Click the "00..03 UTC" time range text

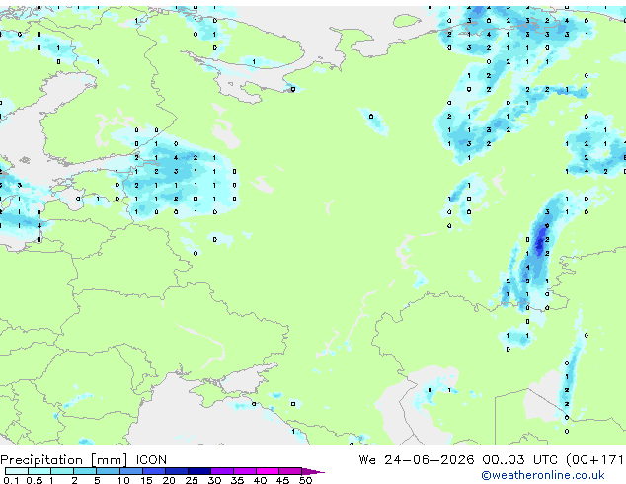pos(519,460)
